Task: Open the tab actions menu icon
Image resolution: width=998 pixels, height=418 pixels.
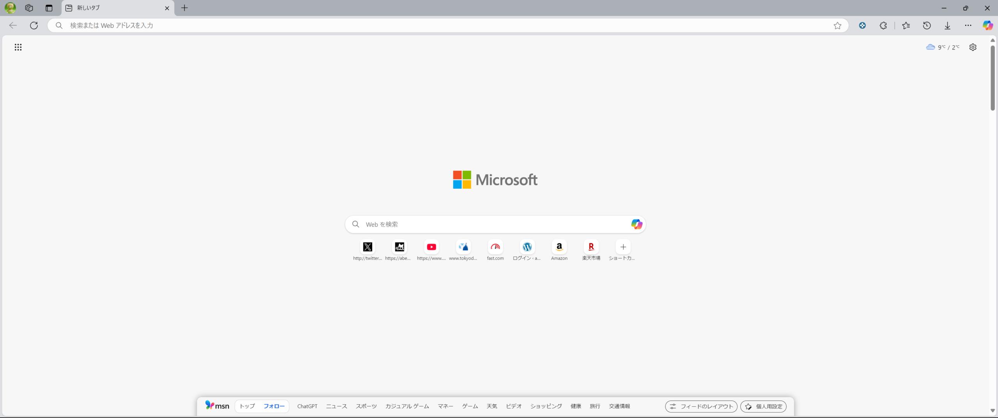Action: 49,8
